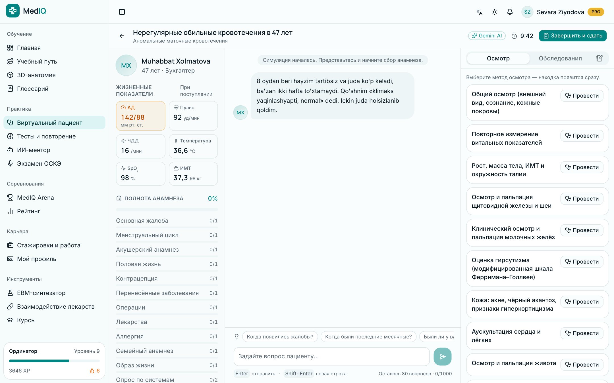Click the back arrow beside case title

pos(122,36)
